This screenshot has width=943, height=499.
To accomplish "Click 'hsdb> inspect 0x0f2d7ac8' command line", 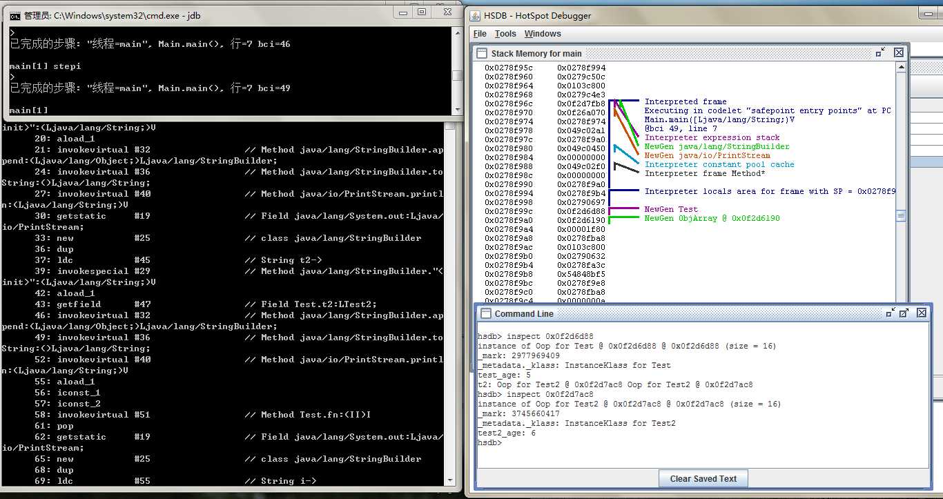I will click(536, 394).
